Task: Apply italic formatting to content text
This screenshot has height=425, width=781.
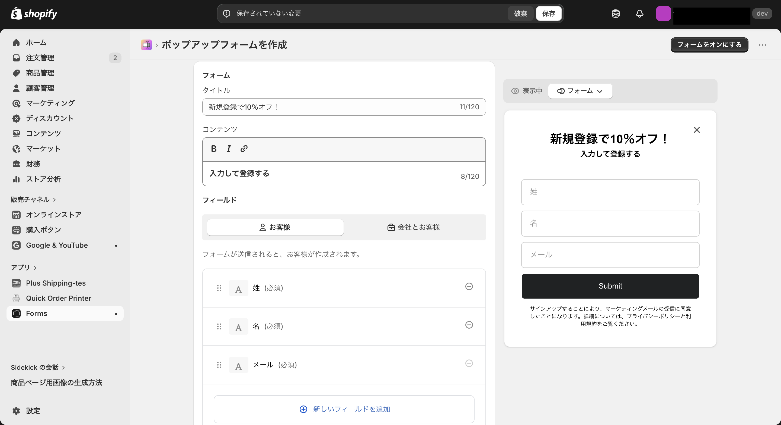Action: [229, 149]
